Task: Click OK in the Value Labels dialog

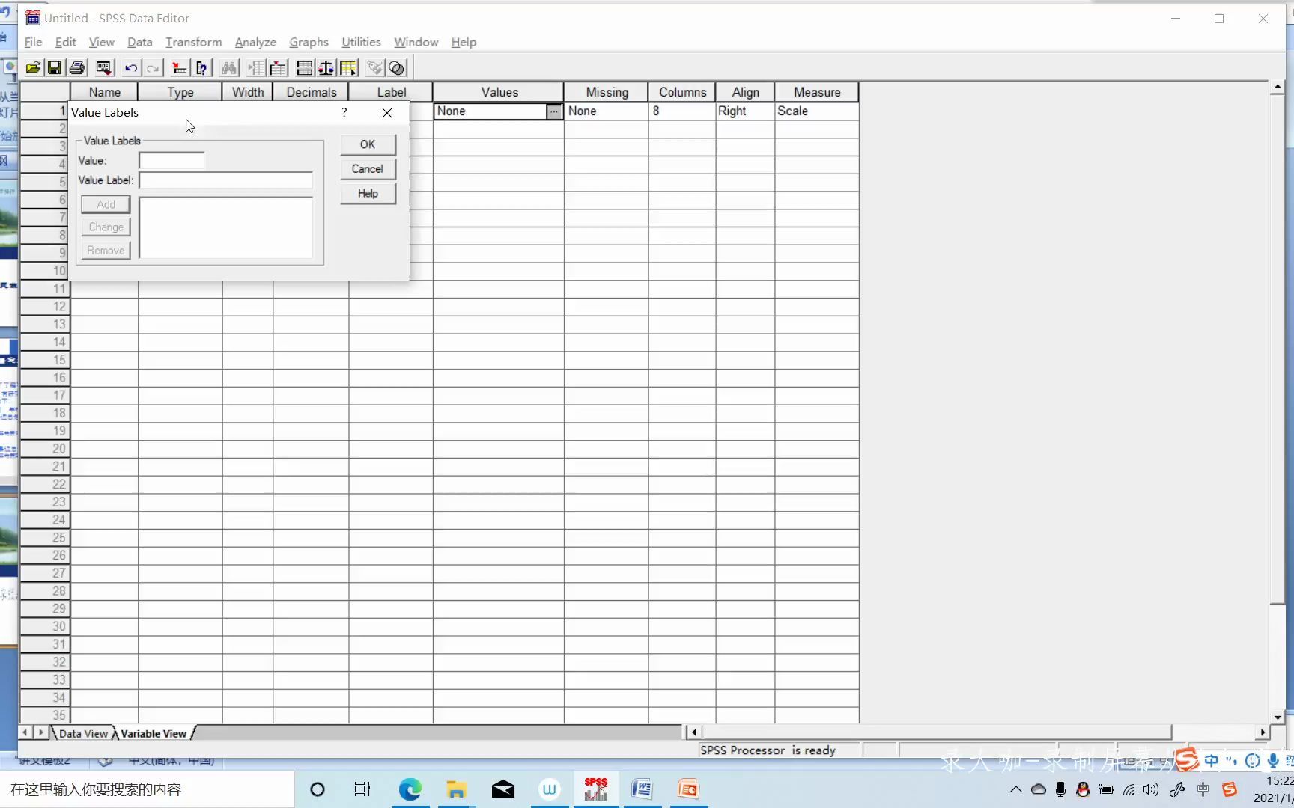Action: 368,144
